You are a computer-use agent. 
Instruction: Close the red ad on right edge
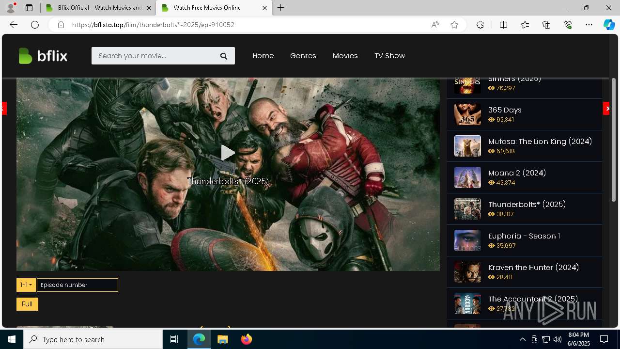[606, 109]
